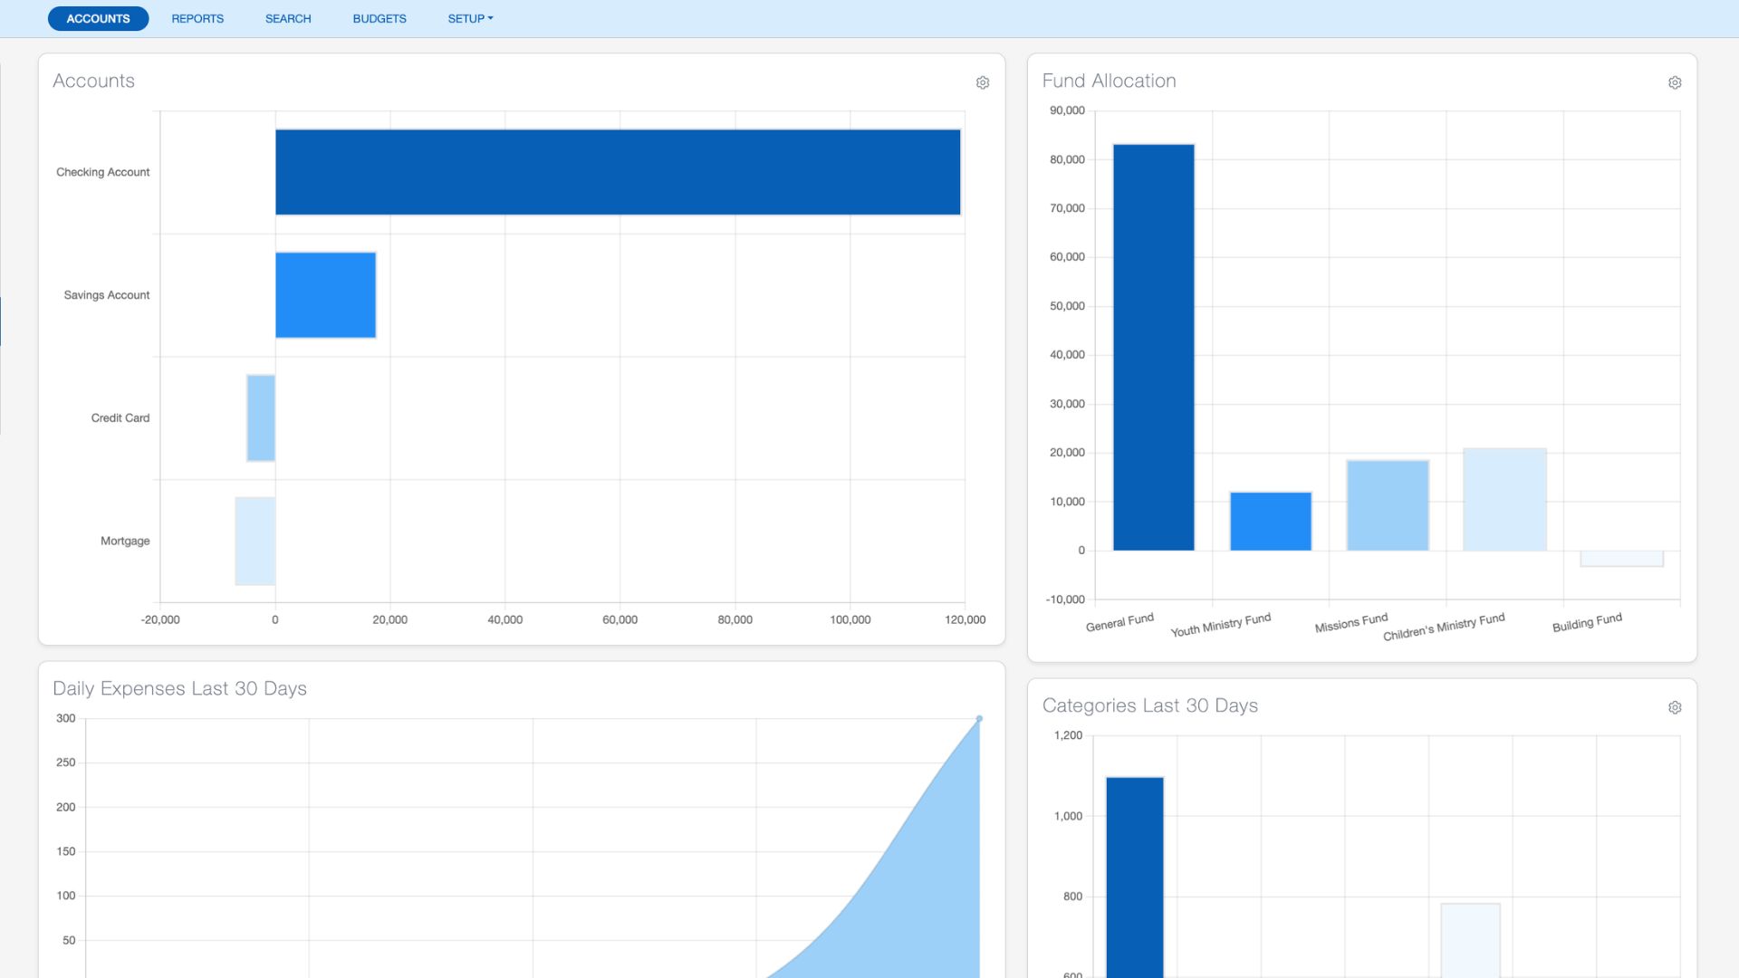Viewport: 1739px width, 978px height.
Task: Open the Budgets tab
Action: (380, 18)
